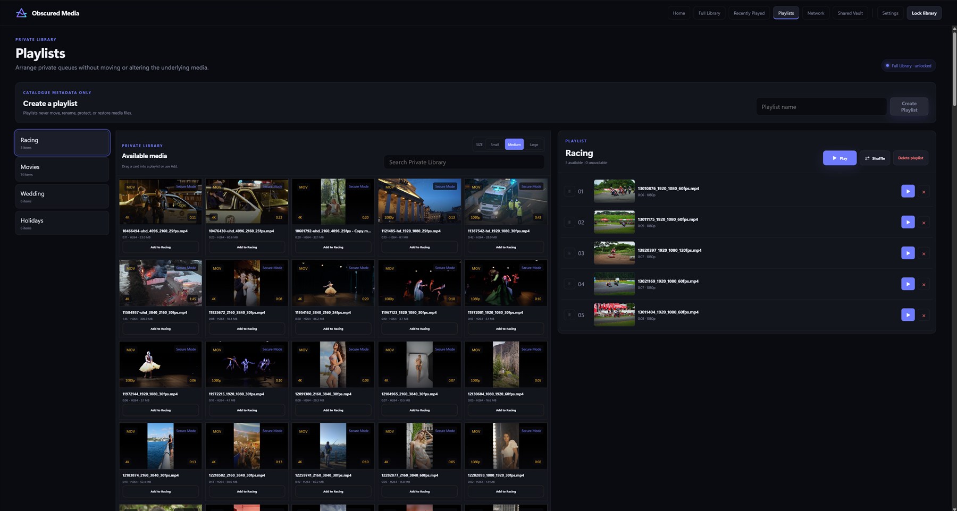Click Secure Mode badge on 11972081_1920_1080_30fps.mp4
The height and width of the screenshot is (511, 957).
pyautogui.click(x=531, y=268)
